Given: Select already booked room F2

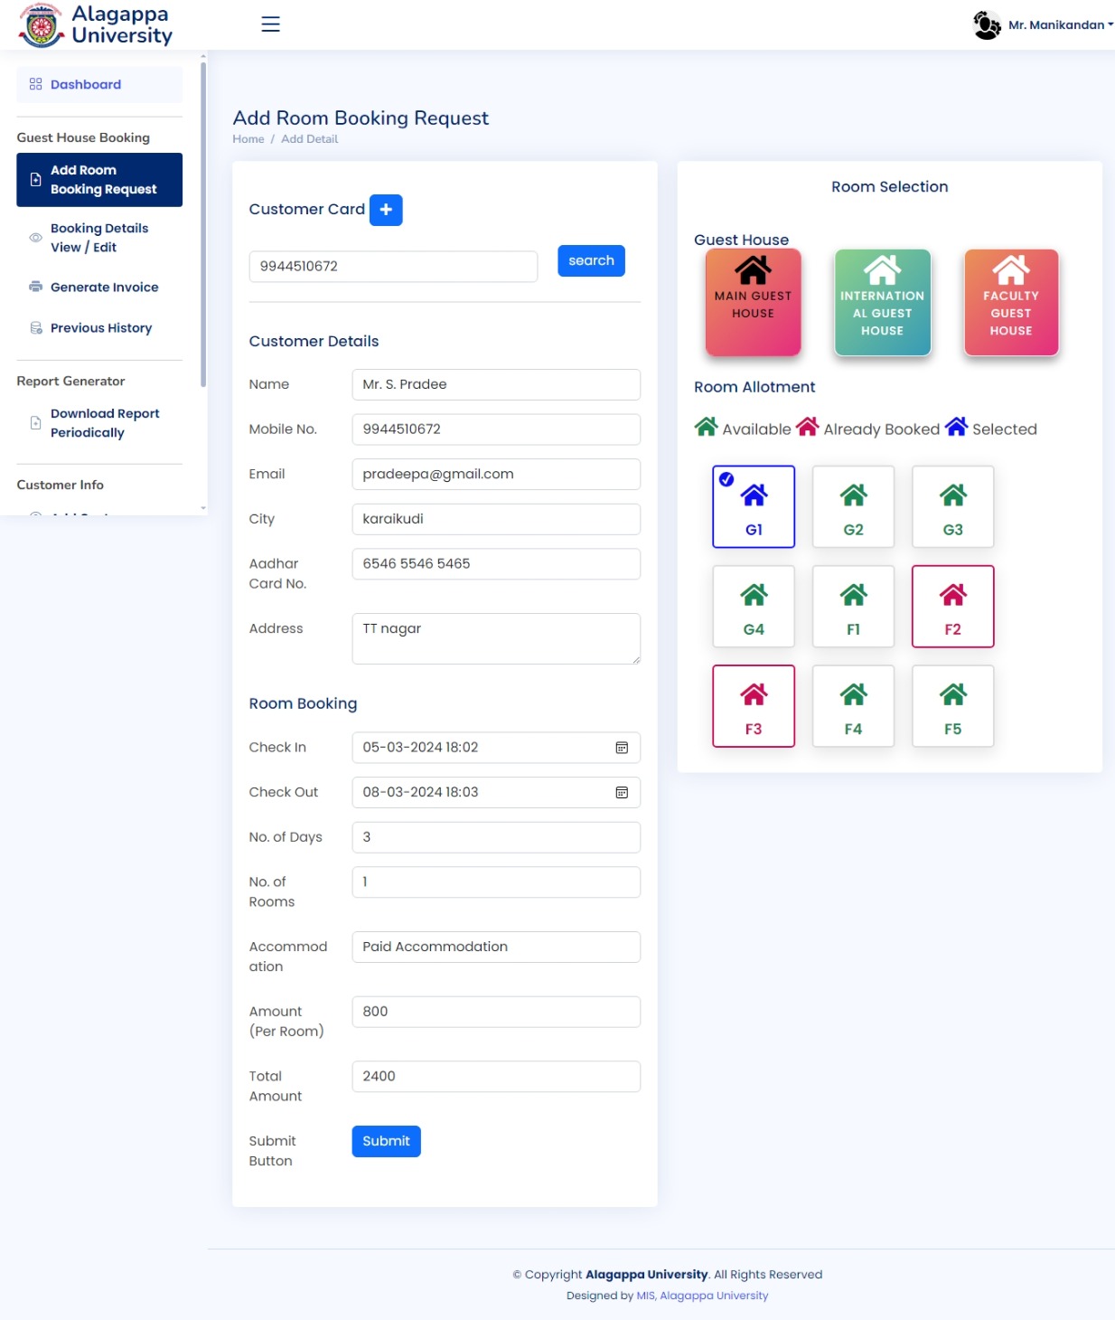Looking at the screenshot, I should tap(952, 607).
